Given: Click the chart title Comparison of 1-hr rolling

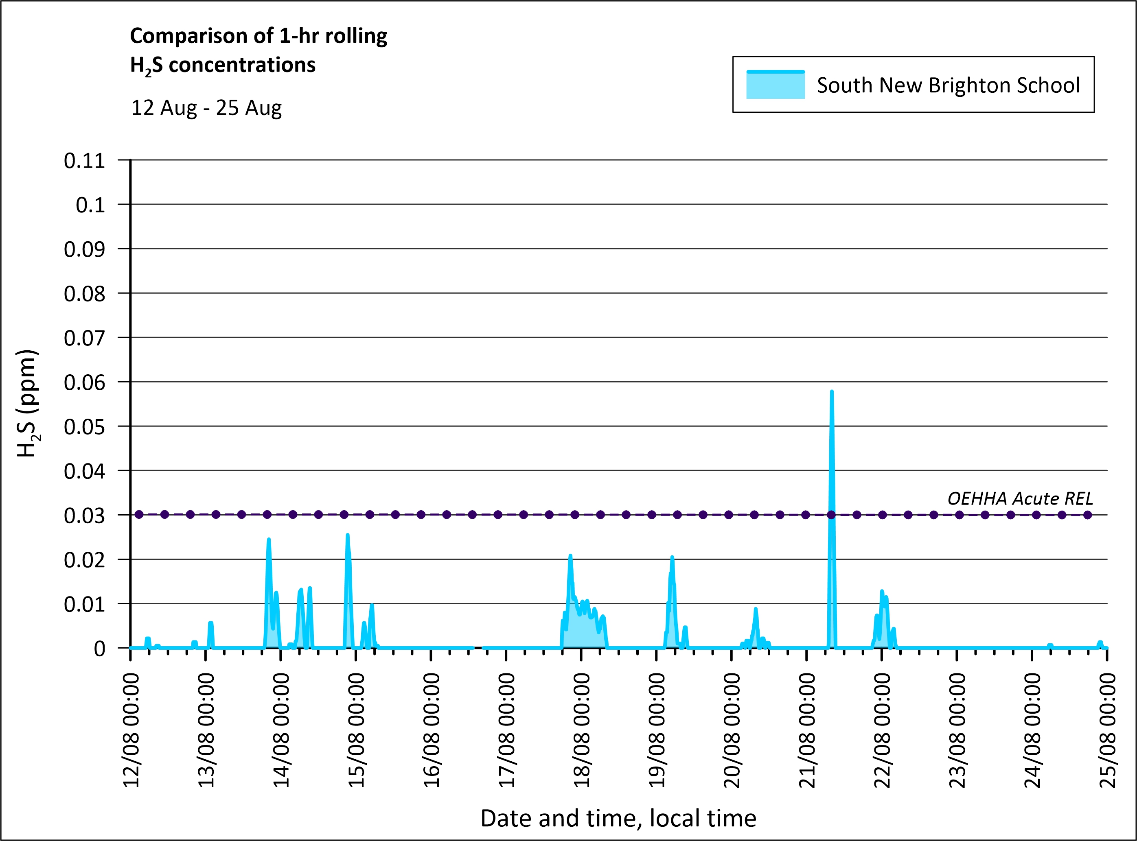Looking at the screenshot, I should coord(258,36).
